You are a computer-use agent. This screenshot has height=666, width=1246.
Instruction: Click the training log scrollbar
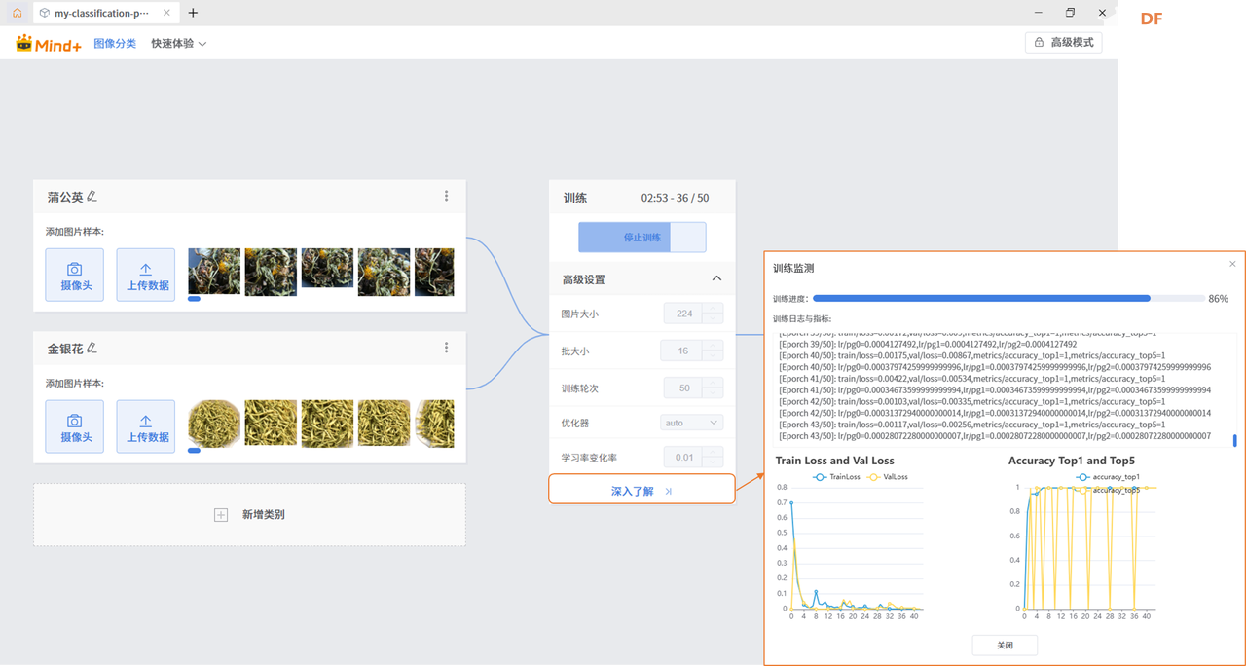click(x=1235, y=440)
